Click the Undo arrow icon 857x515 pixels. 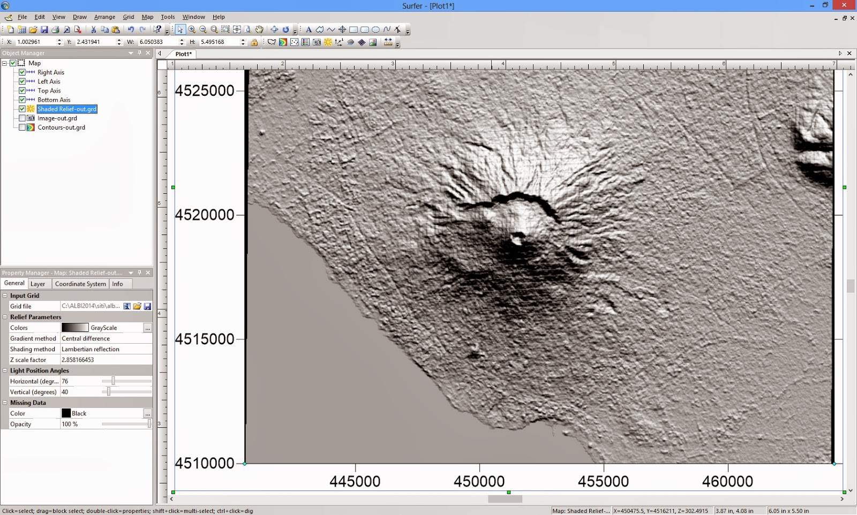(x=131, y=29)
